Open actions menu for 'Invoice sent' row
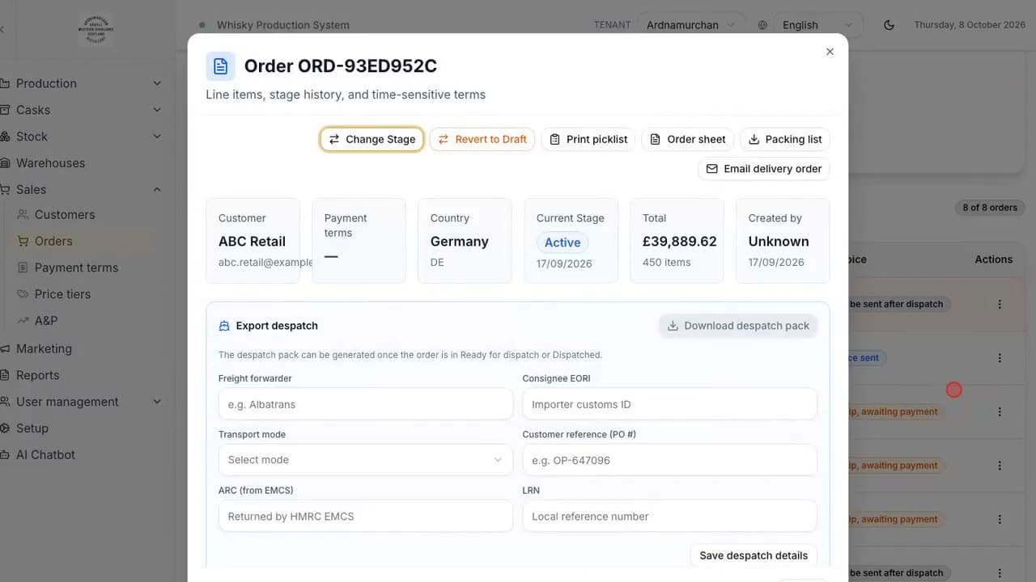1036x582 pixels. (x=1000, y=358)
